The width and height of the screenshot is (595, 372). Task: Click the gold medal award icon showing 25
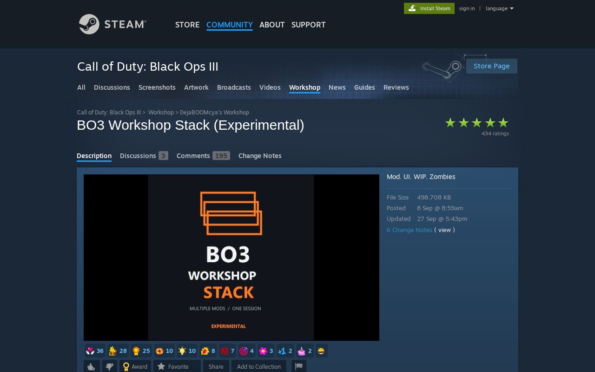pyautogui.click(x=136, y=351)
